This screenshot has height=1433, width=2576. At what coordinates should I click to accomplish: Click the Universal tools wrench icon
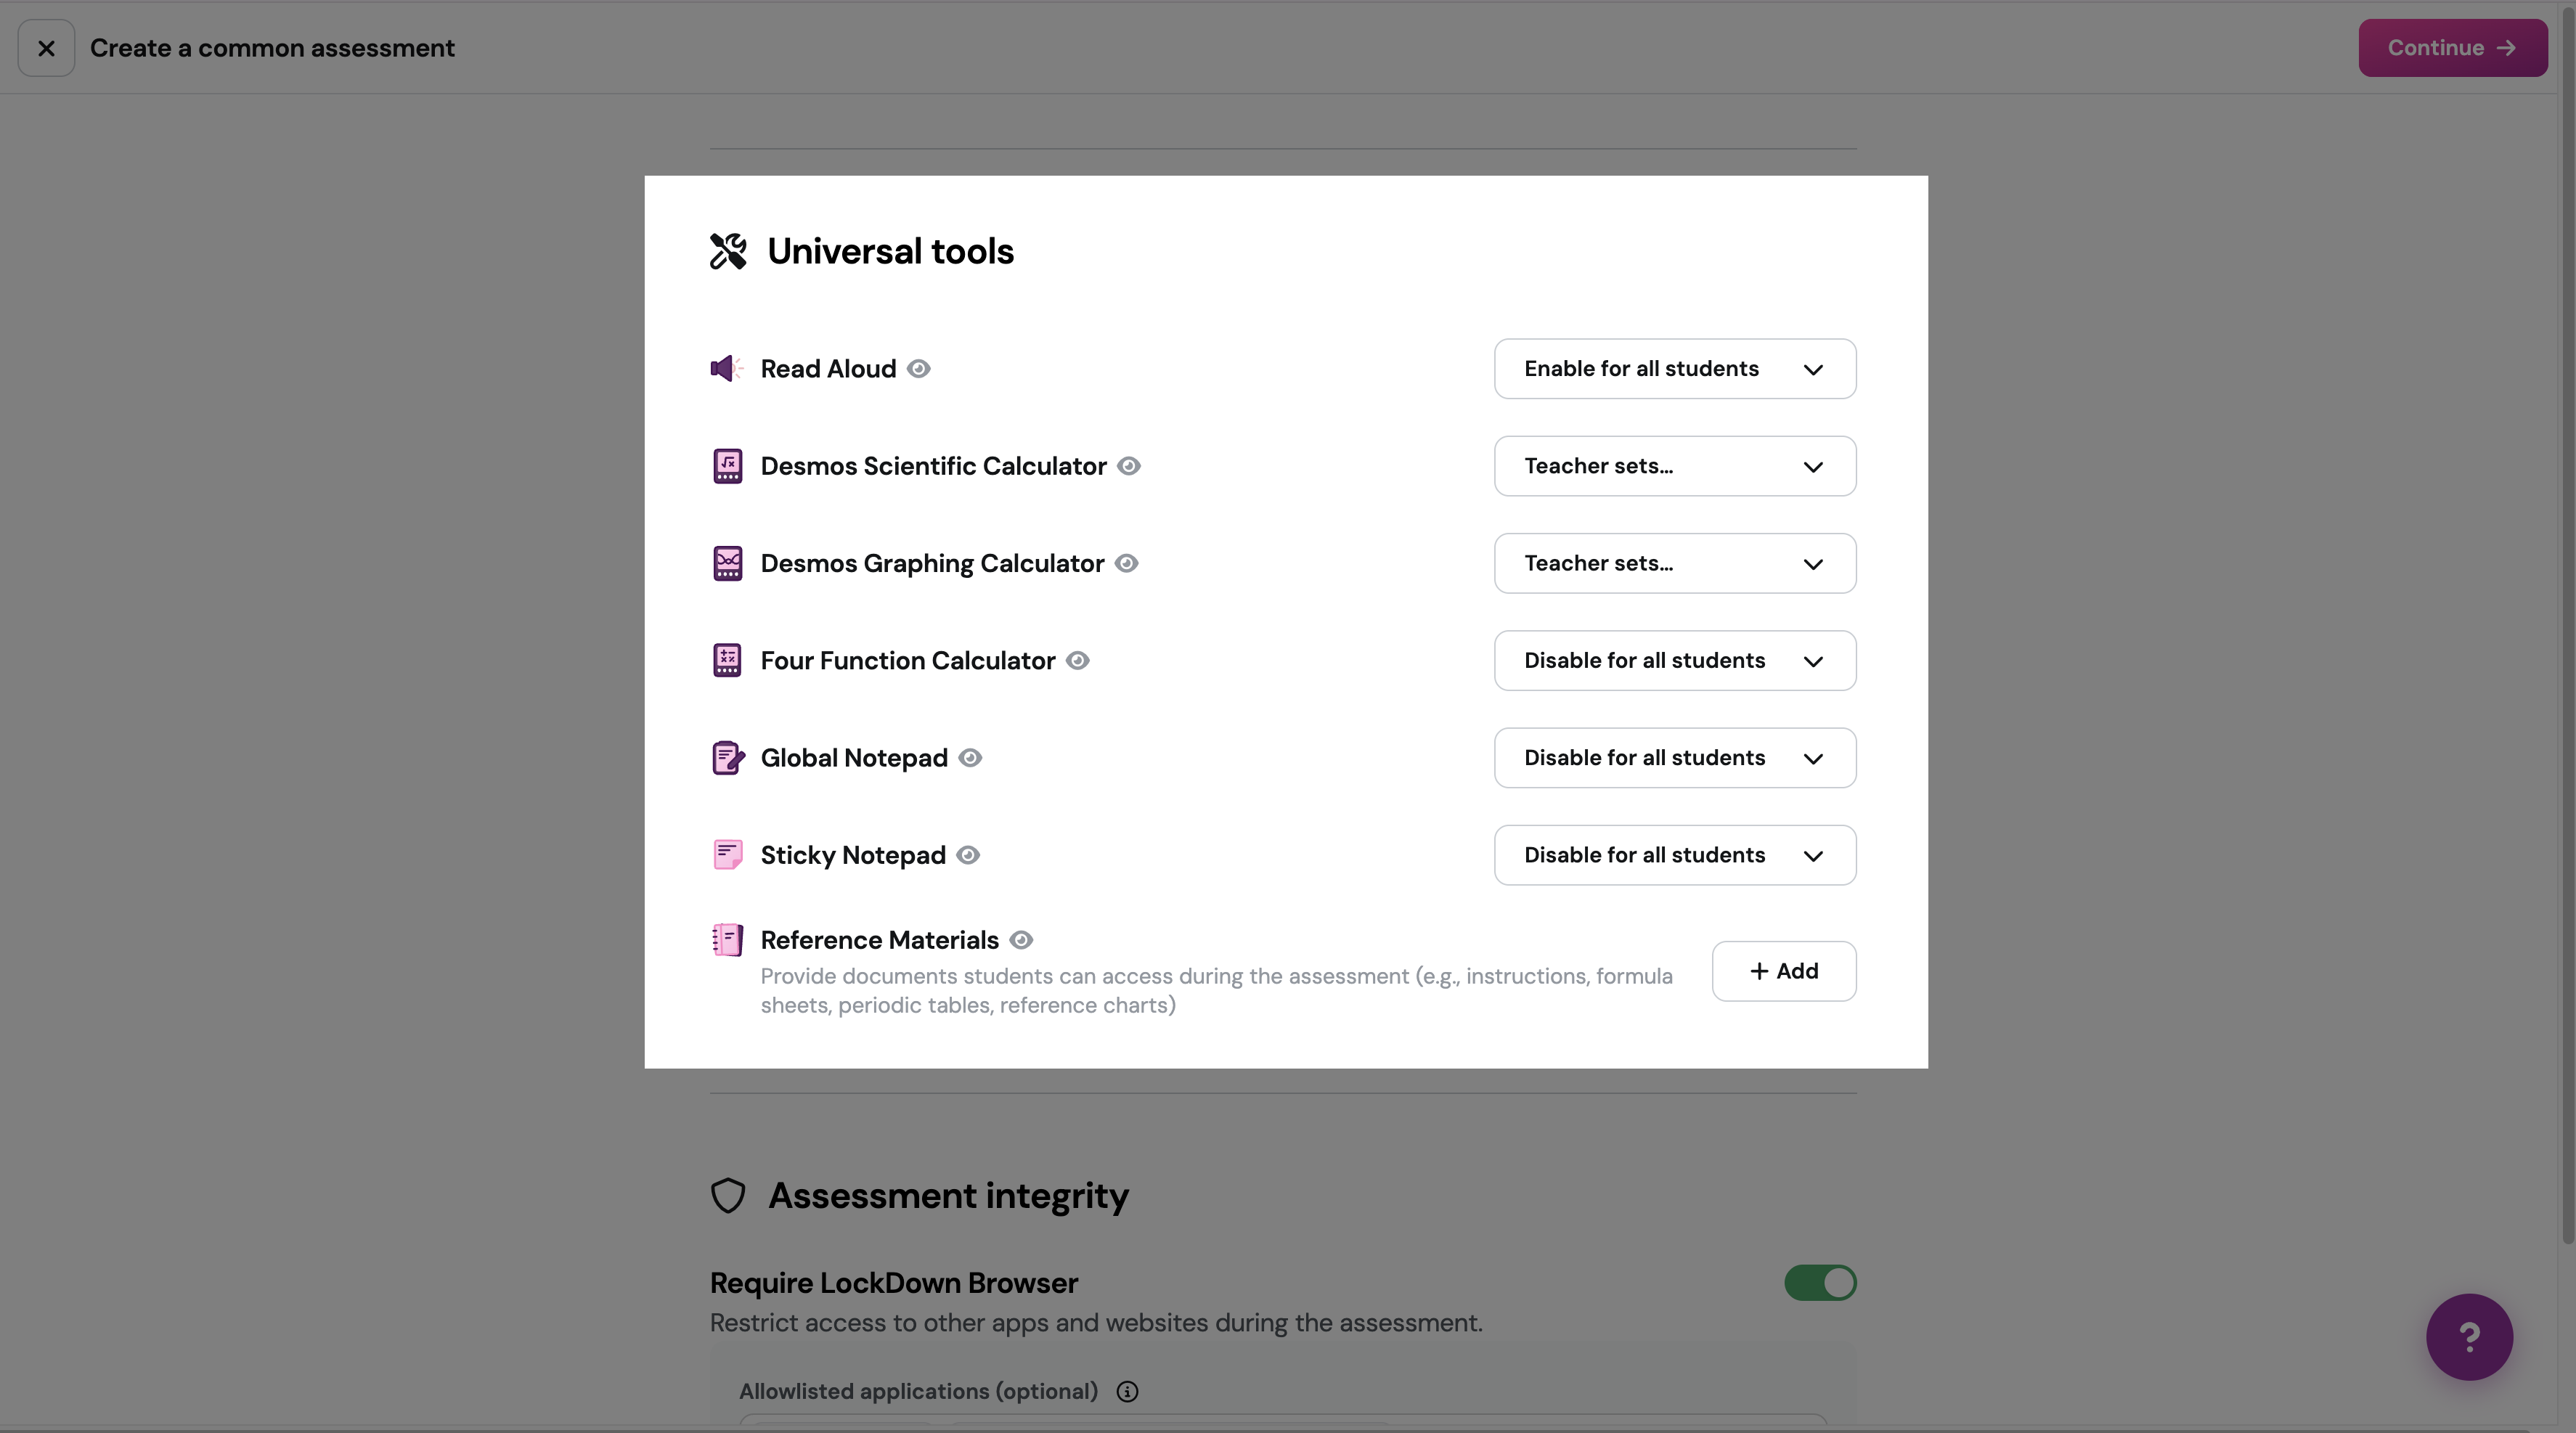(728, 251)
